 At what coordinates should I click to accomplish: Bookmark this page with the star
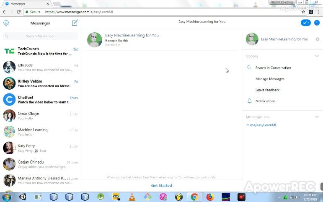pyautogui.click(x=303, y=12)
